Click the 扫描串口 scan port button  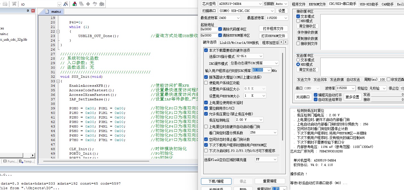(209, 11)
